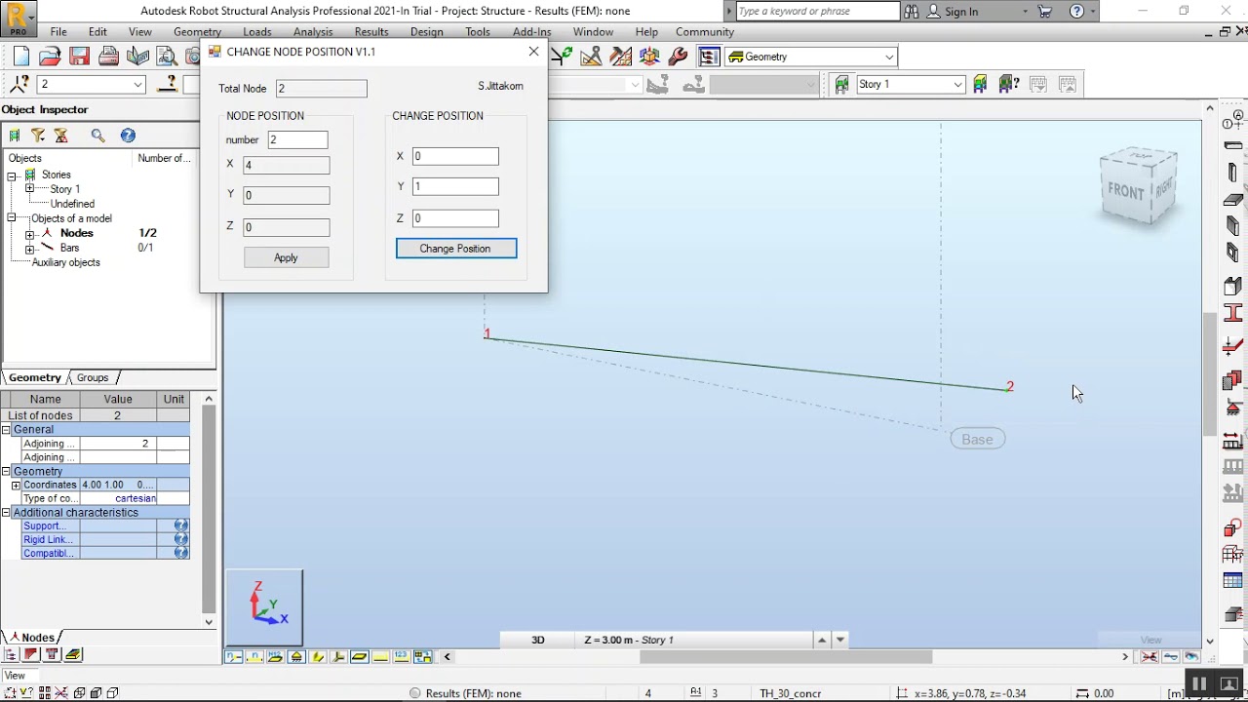Click the Change Position button
The image size is (1248, 702).
pyautogui.click(x=455, y=249)
